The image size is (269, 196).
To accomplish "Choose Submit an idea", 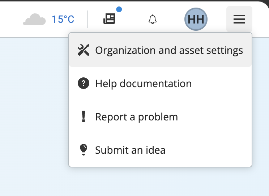I will tap(161, 150).
